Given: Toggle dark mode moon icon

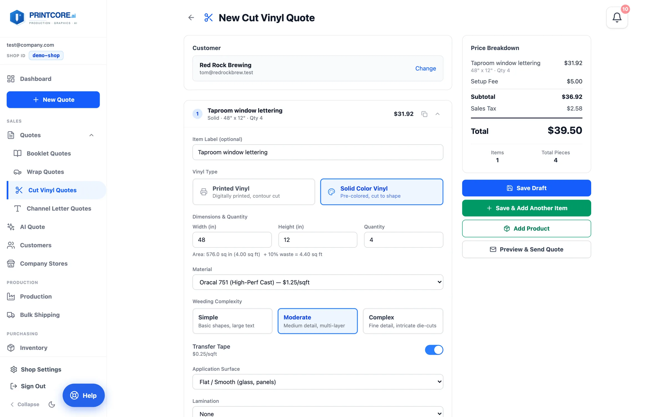Looking at the screenshot, I should coord(52,404).
